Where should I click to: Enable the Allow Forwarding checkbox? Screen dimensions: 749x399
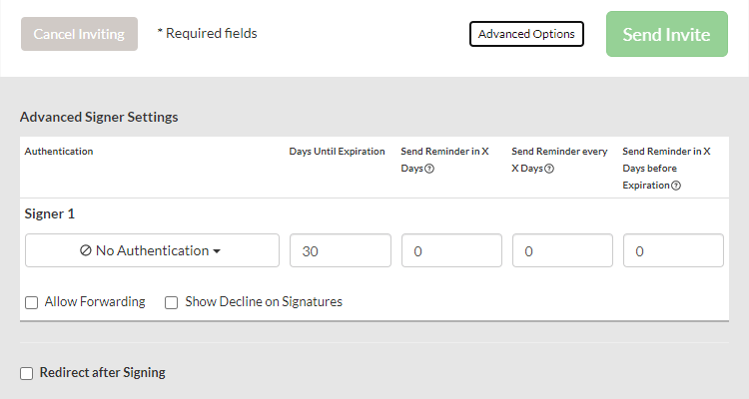click(x=31, y=302)
